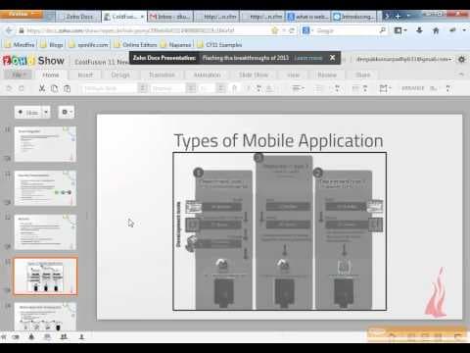Open Firefox downloads arrow icon
The height and width of the screenshot is (353, 470).
419,30
